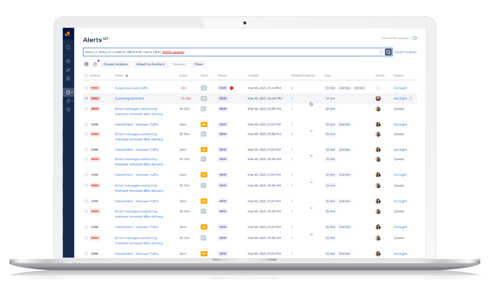Uncheck the Scanning detected row checkbox

coord(87,98)
